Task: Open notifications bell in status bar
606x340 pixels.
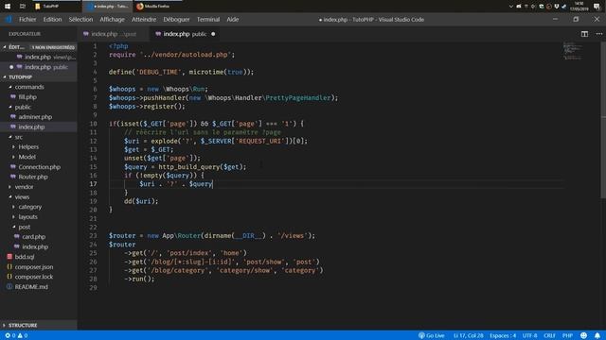Action: click(597, 335)
